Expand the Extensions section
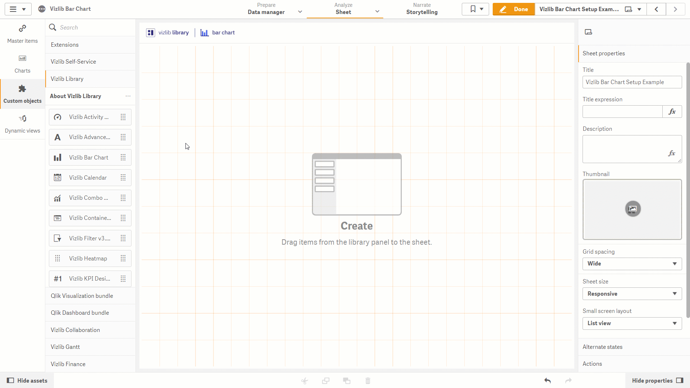This screenshot has width=690, height=388. (x=90, y=45)
